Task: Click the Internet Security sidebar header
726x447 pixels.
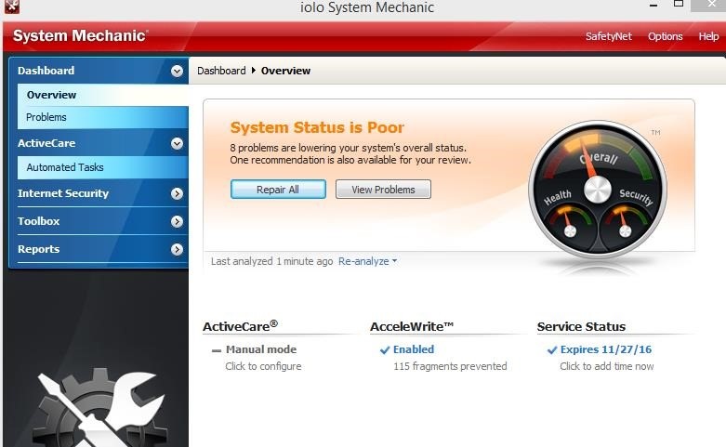Action: pyautogui.click(x=99, y=193)
